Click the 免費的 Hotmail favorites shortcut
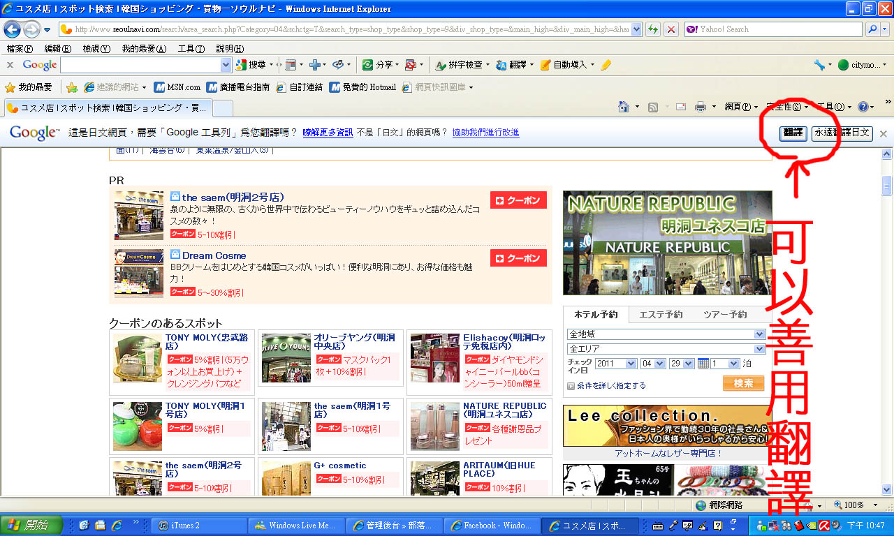Screen dimensions: 894x536 [x=362, y=87]
